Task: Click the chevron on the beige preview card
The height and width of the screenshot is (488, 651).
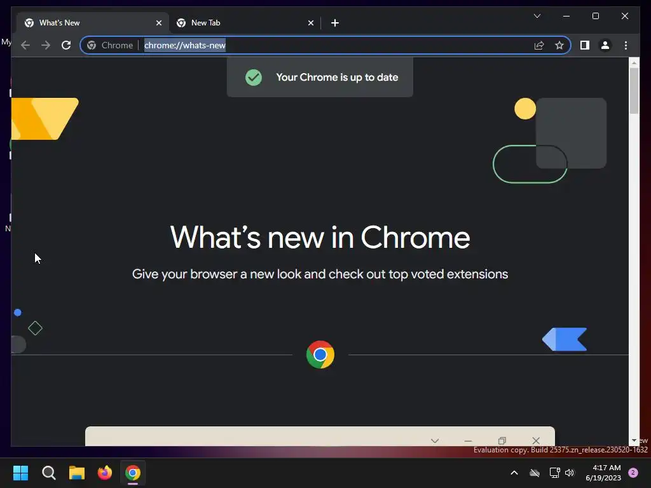Action: pos(435,441)
